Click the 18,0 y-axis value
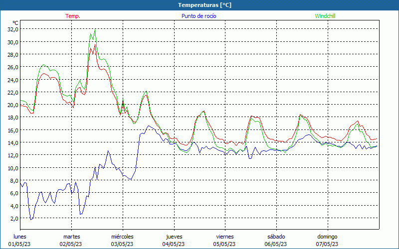The width and height of the screenshot is (399, 249). pyautogui.click(x=13, y=118)
